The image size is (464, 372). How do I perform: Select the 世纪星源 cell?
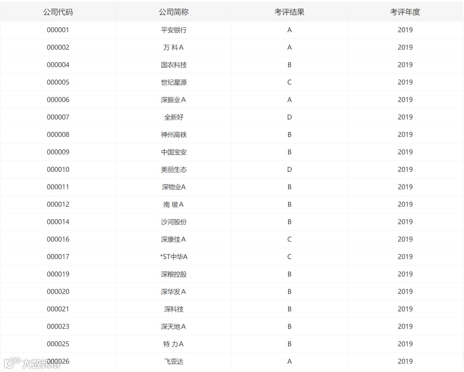(174, 82)
